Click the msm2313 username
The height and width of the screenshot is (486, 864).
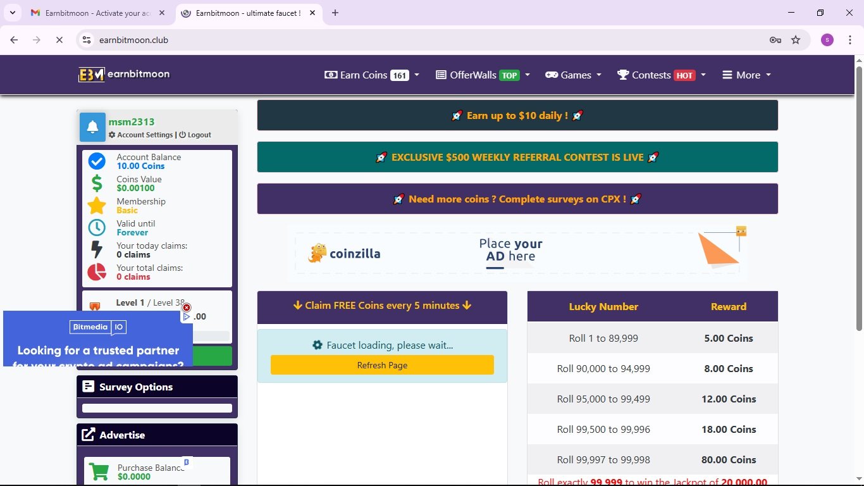[x=132, y=121]
